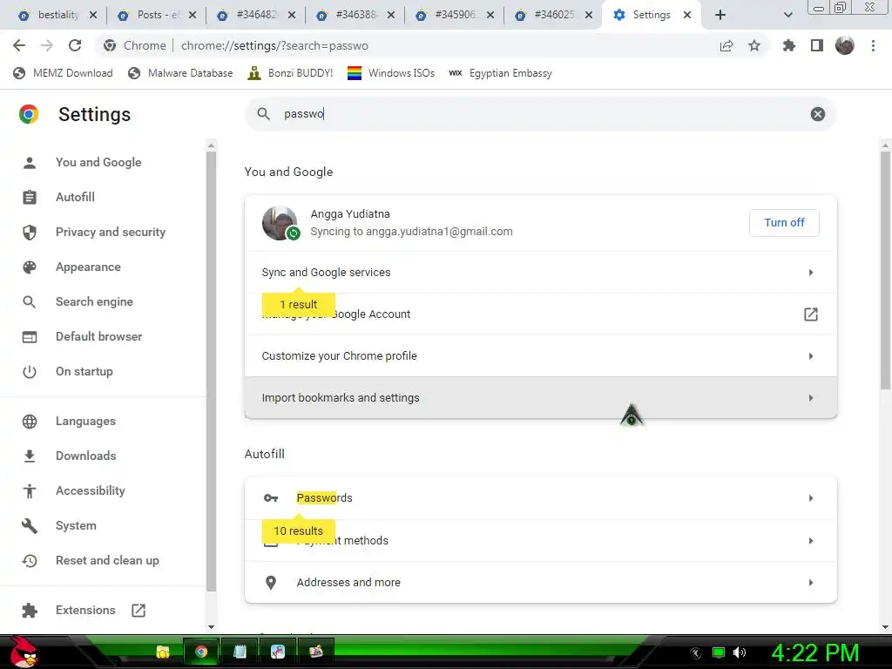Expand Addresses and more row arrow
The image size is (892, 669).
(811, 583)
